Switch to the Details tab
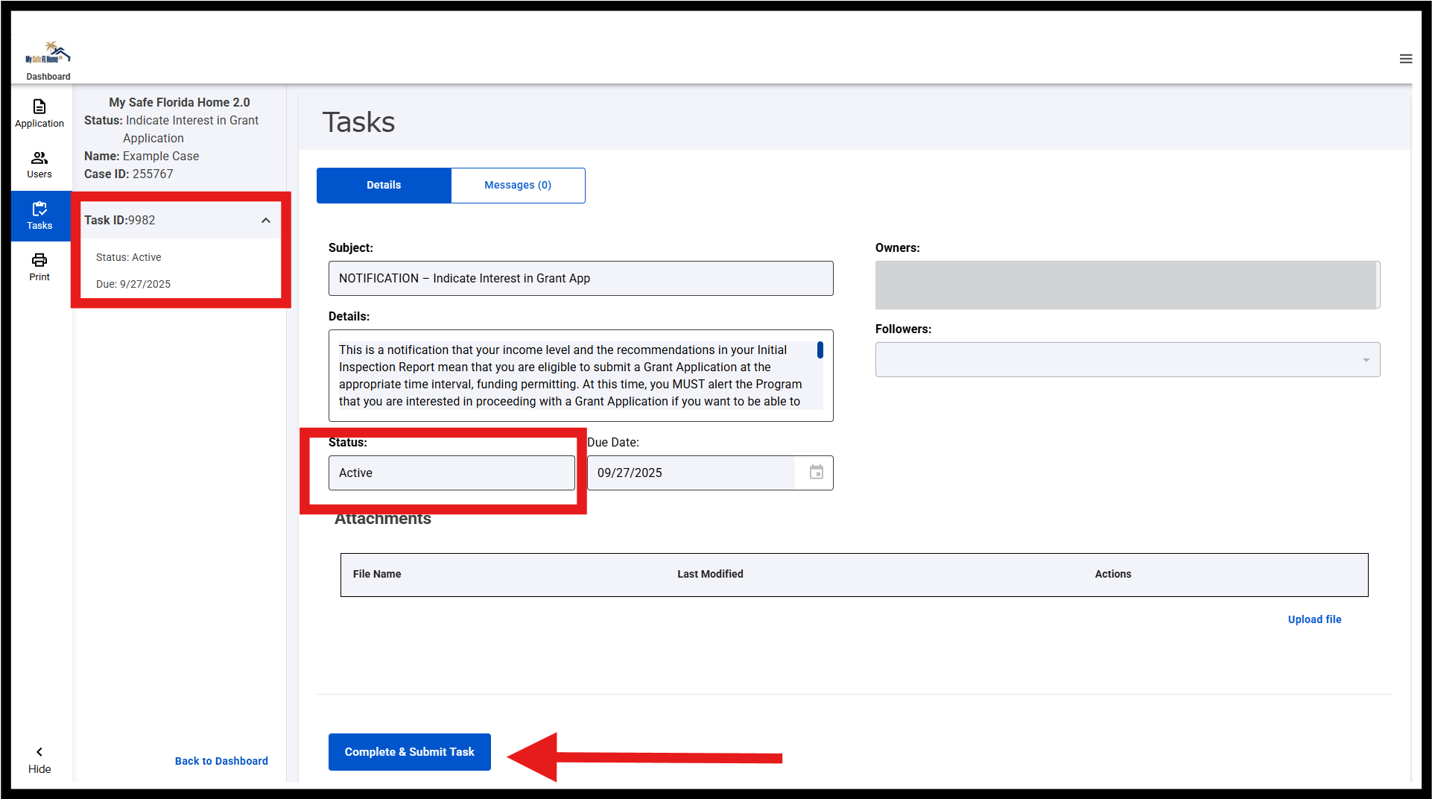This screenshot has width=1432, height=799. [x=384, y=186]
